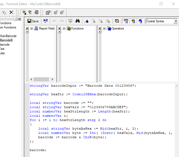Toggle bookmark with blue flag icon
Image resolution: width=179 pixels, height=157 pixels.
(x=86, y=21)
